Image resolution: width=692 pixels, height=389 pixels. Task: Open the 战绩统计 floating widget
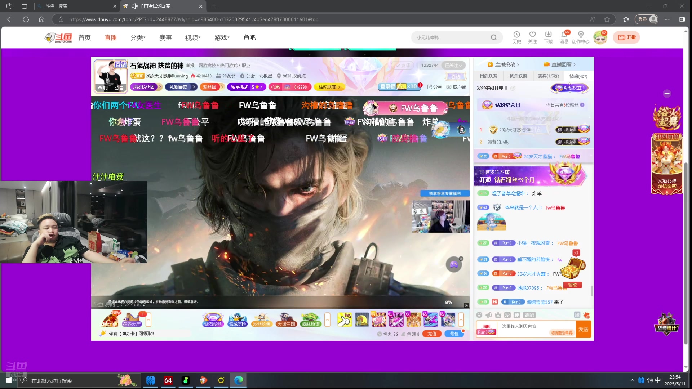click(x=666, y=324)
